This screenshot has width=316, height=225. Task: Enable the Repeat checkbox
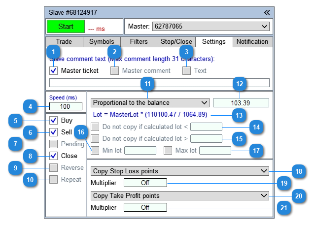click(54, 179)
